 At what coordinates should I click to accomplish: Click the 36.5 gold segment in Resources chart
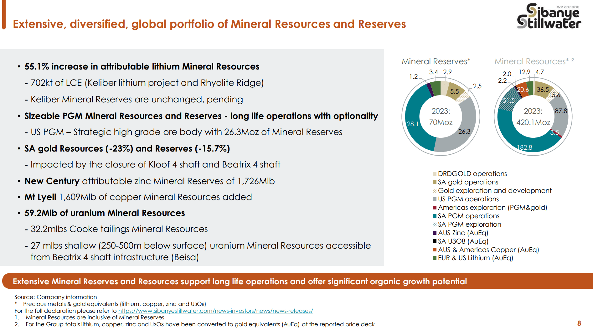[x=543, y=90]
